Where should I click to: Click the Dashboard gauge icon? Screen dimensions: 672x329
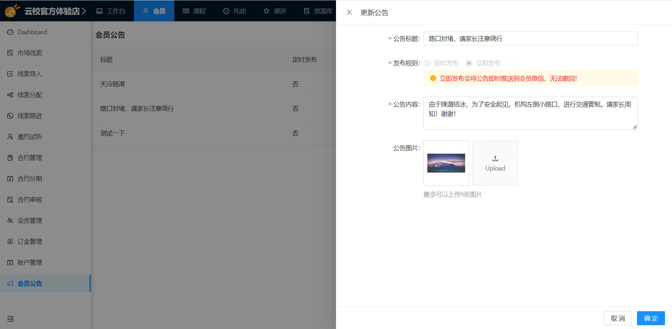pos(10,32)
